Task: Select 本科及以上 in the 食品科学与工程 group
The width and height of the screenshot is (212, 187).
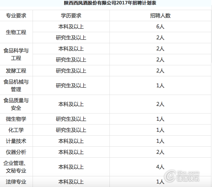Action: [71, 49]
